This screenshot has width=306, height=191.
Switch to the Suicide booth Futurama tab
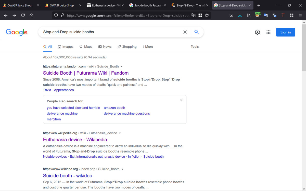pos(148,5)
